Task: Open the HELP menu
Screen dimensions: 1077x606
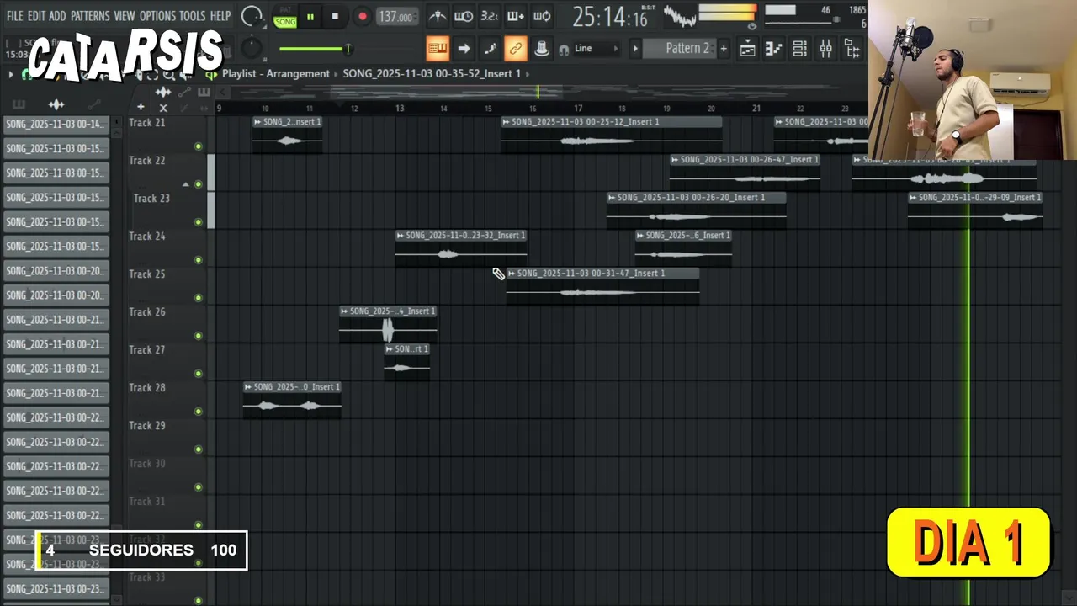Action: pos(220,16)
